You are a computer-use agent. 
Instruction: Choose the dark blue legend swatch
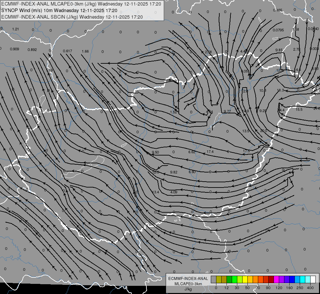tap(292, 279)
